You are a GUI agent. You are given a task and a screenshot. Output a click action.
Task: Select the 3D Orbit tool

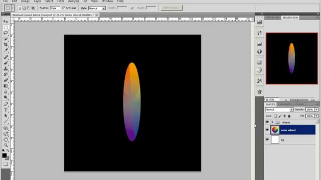click(x=6, y=134)
